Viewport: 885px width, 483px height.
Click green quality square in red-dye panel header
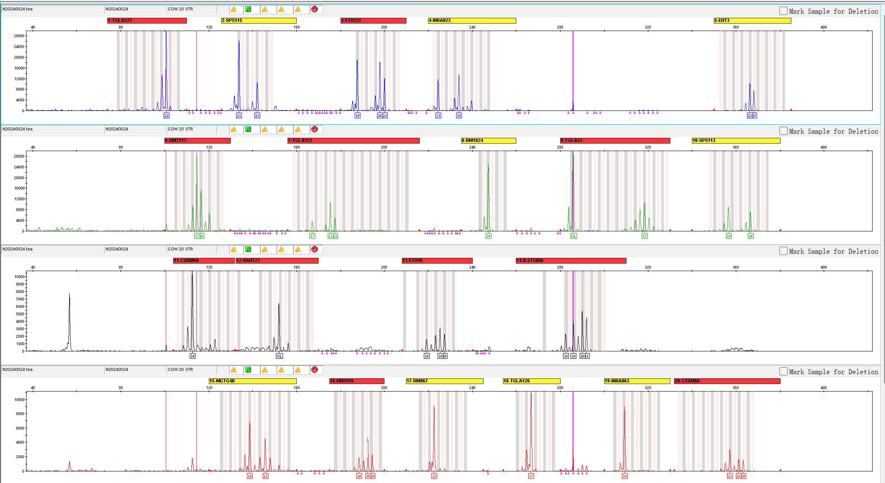248,370
